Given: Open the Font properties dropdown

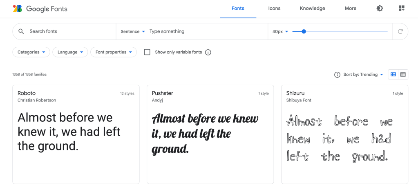Looking at the screenshot, I should tap(113, 52).
